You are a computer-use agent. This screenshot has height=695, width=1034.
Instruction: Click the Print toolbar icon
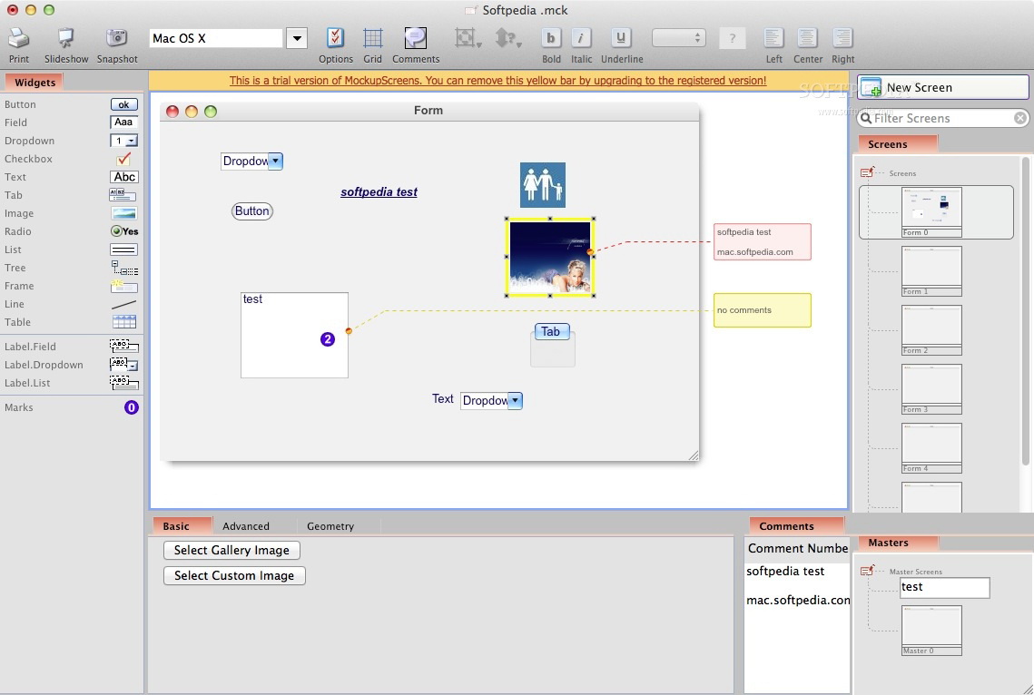click(x=19, y=39)
